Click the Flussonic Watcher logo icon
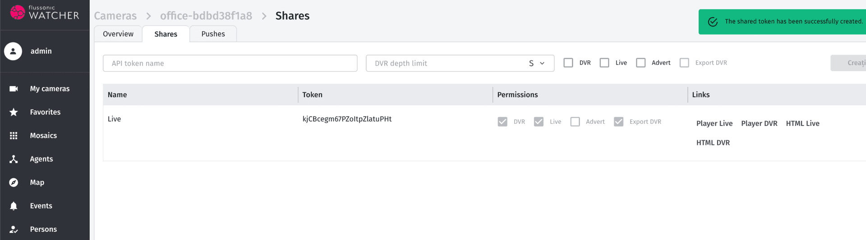Viewport: 866px width, 240px height. [18, 12]
